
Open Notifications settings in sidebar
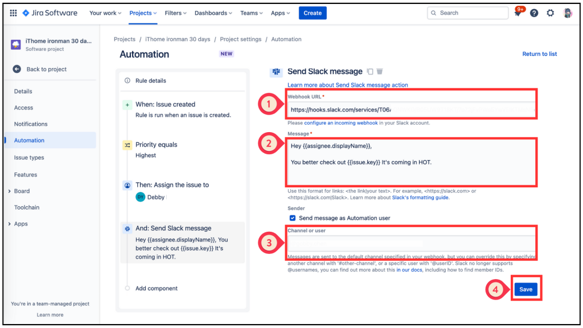31,124
